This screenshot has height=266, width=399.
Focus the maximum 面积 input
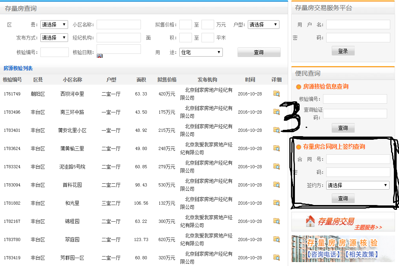pos(208,38)
